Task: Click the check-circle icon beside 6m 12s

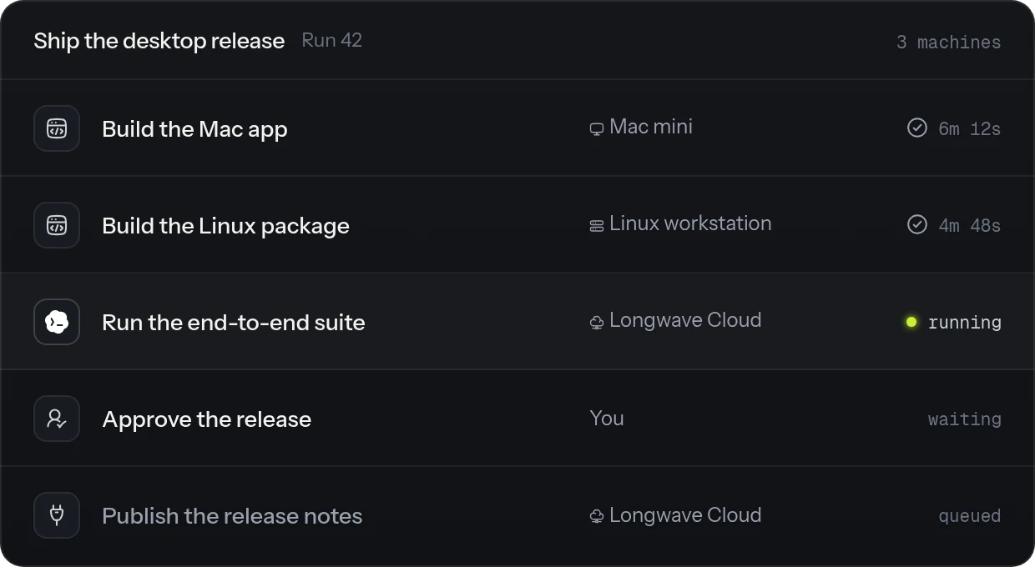Action: 917,128
